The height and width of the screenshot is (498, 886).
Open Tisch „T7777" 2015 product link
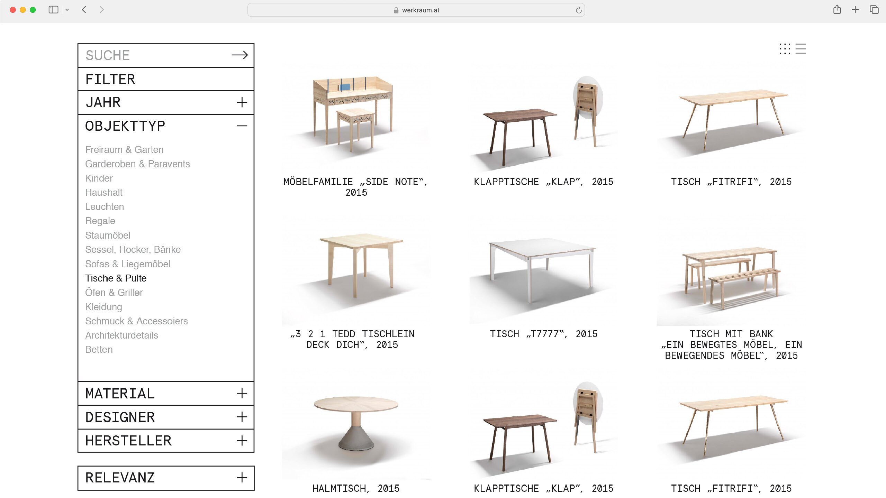pyautogui.click(x=543, y=334)
